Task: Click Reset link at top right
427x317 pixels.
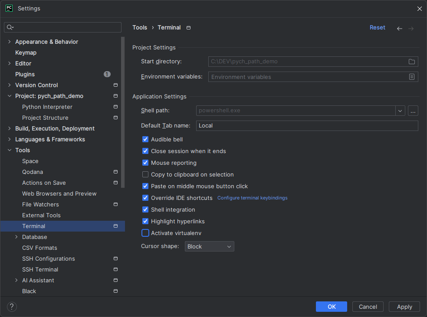Action: tap(378, 27)
